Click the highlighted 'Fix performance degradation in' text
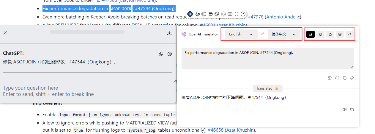 (75, 8)
